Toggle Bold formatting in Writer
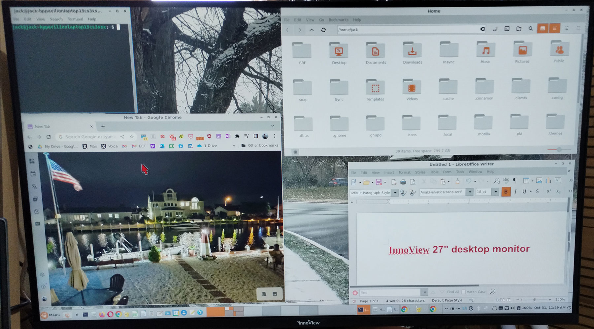Screen dimensions: 594x329 [506, 192]
